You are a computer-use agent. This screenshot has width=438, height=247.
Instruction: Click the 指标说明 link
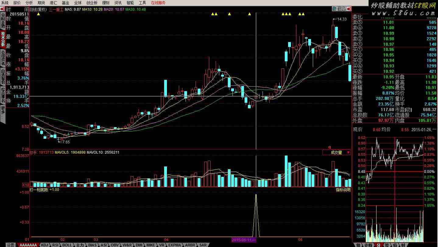(x=343, y=190)
